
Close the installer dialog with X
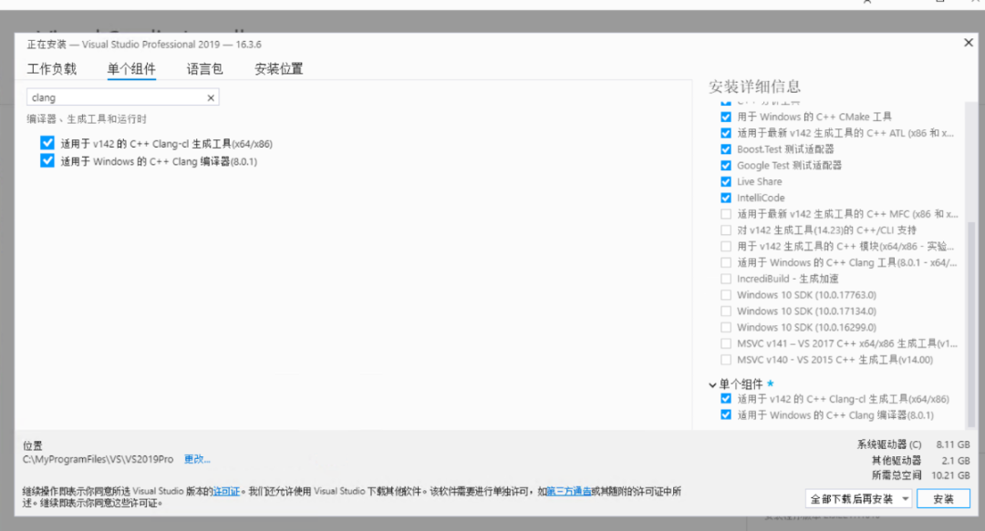pyautogui.click(x=968, y=43)
